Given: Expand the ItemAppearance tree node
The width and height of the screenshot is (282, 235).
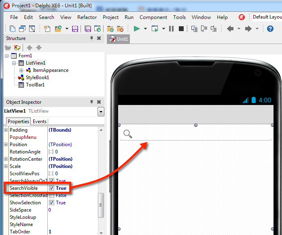Looking at the screenshot, I should coord(21,70).
